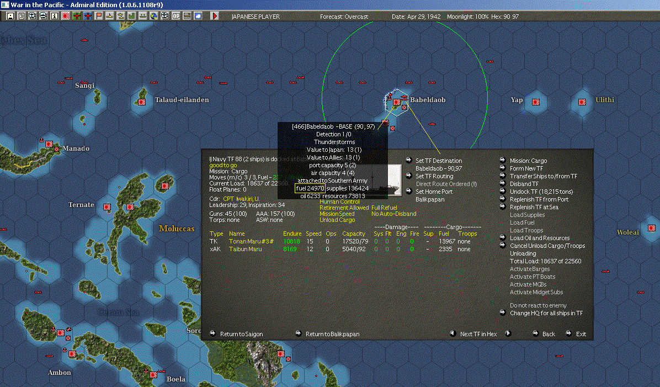Open the document list toolbar icon
660x387 pixels.
tap(22, 16)
